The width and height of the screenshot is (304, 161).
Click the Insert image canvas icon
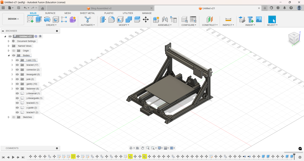(x=259, y=19)
